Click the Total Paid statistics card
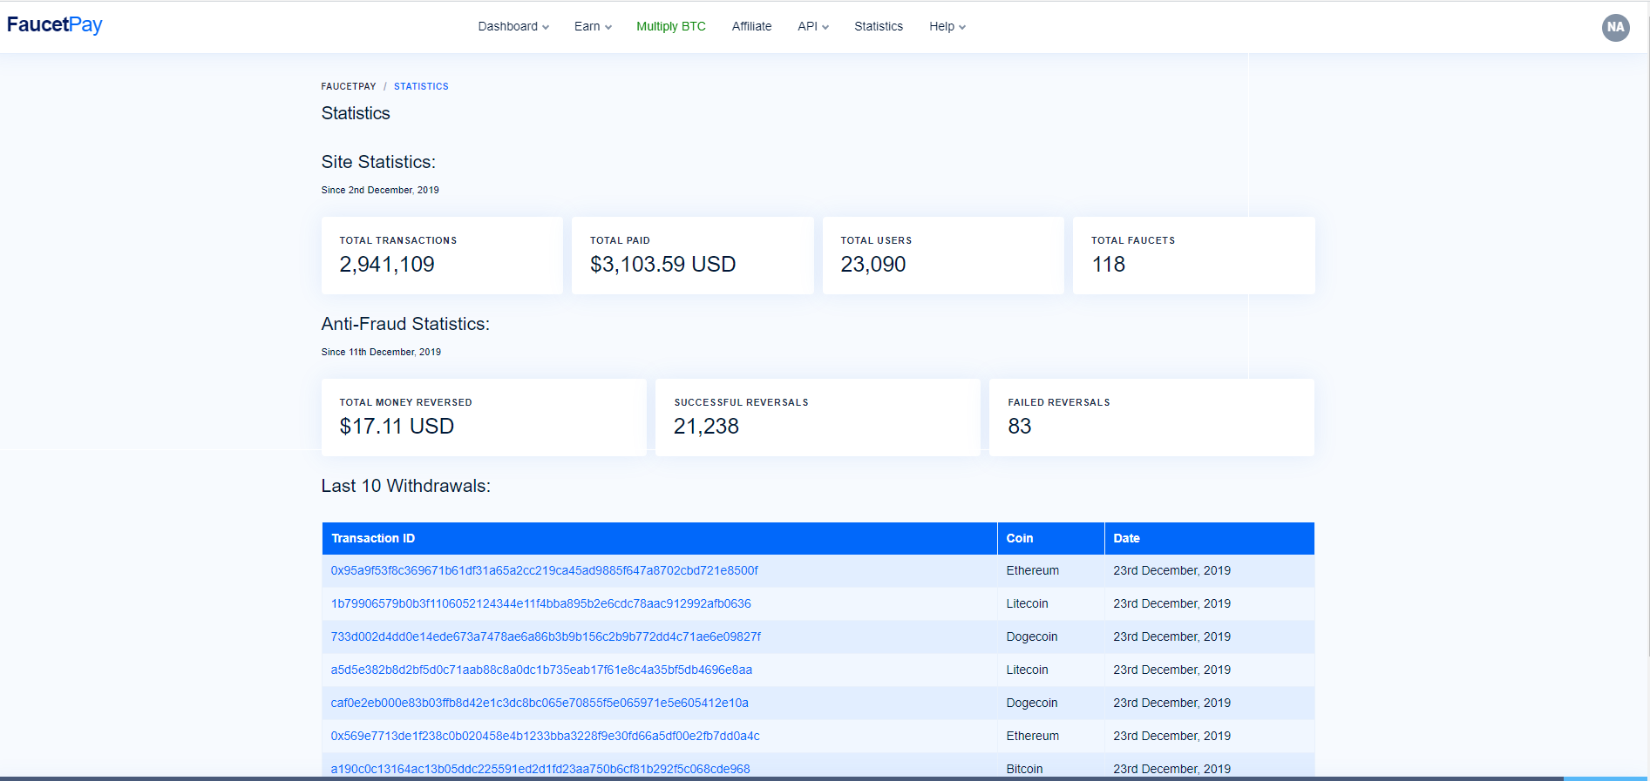Screen dimensions: 1650x781 692,255
